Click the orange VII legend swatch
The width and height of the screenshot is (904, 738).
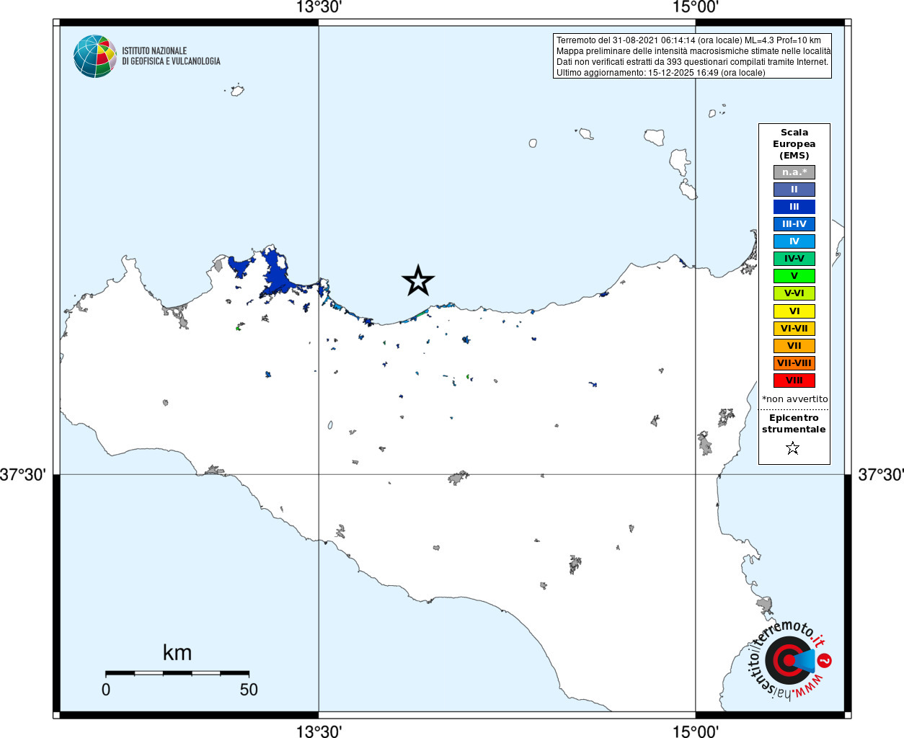pos(794,346)
